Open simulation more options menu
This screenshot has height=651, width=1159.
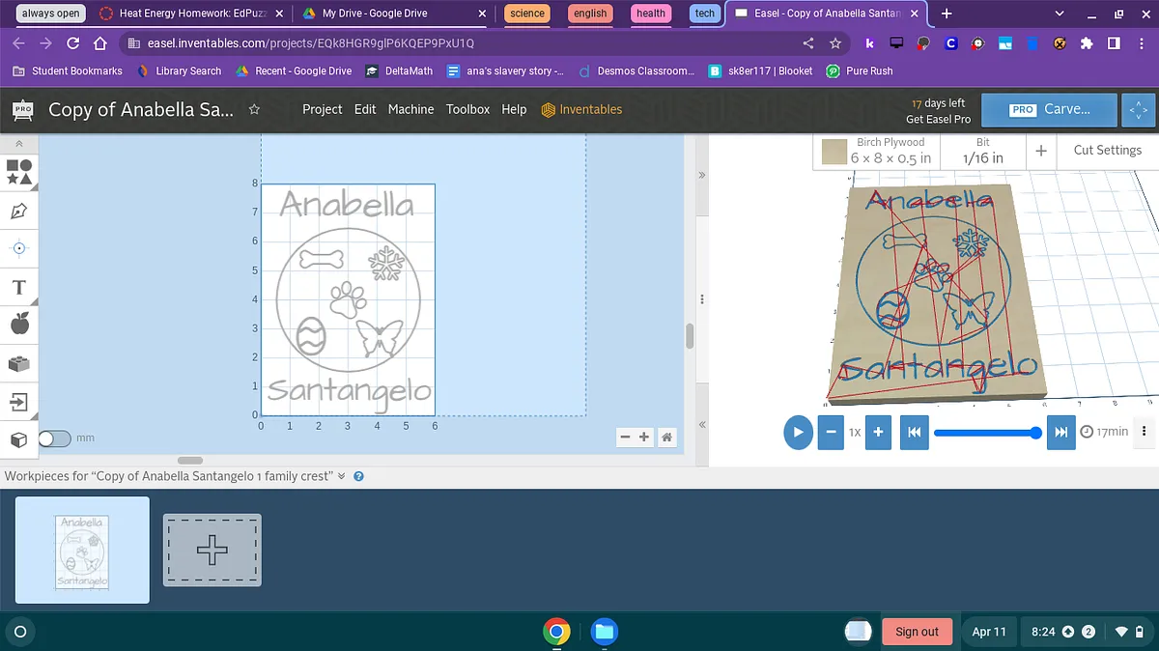(1145, 432)
